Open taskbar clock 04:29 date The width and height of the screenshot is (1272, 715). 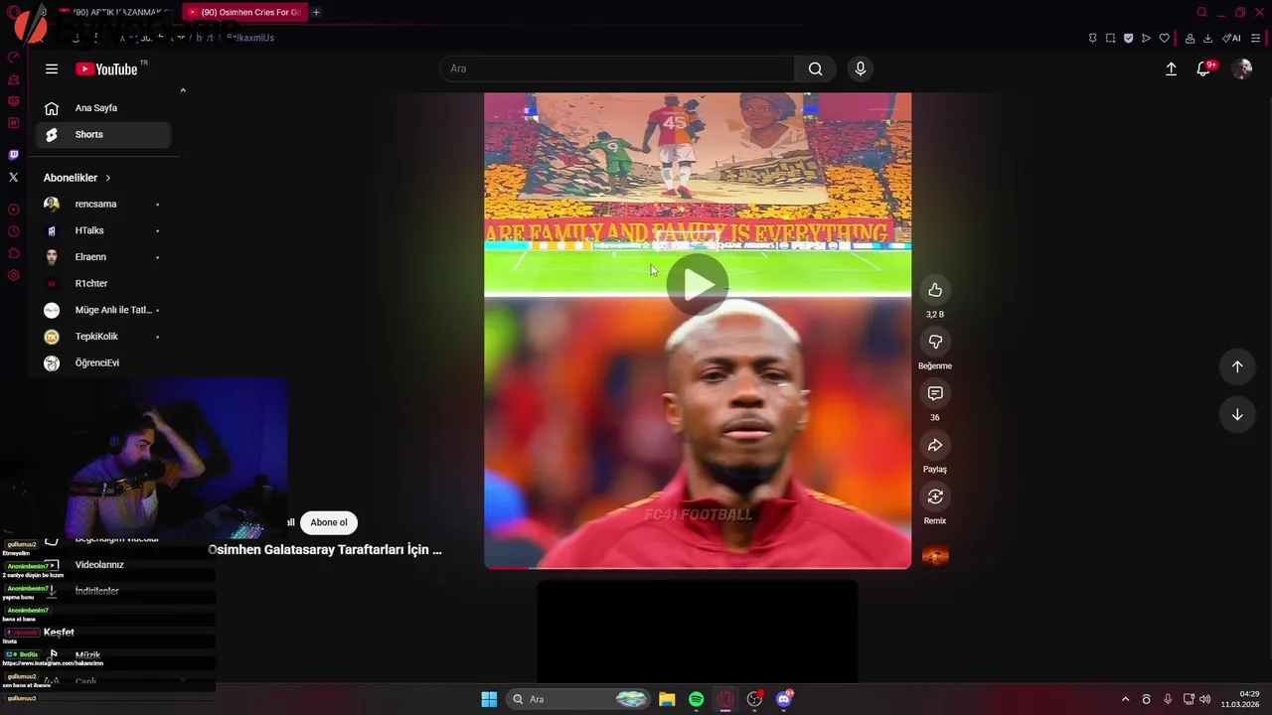coord(1241,699)
